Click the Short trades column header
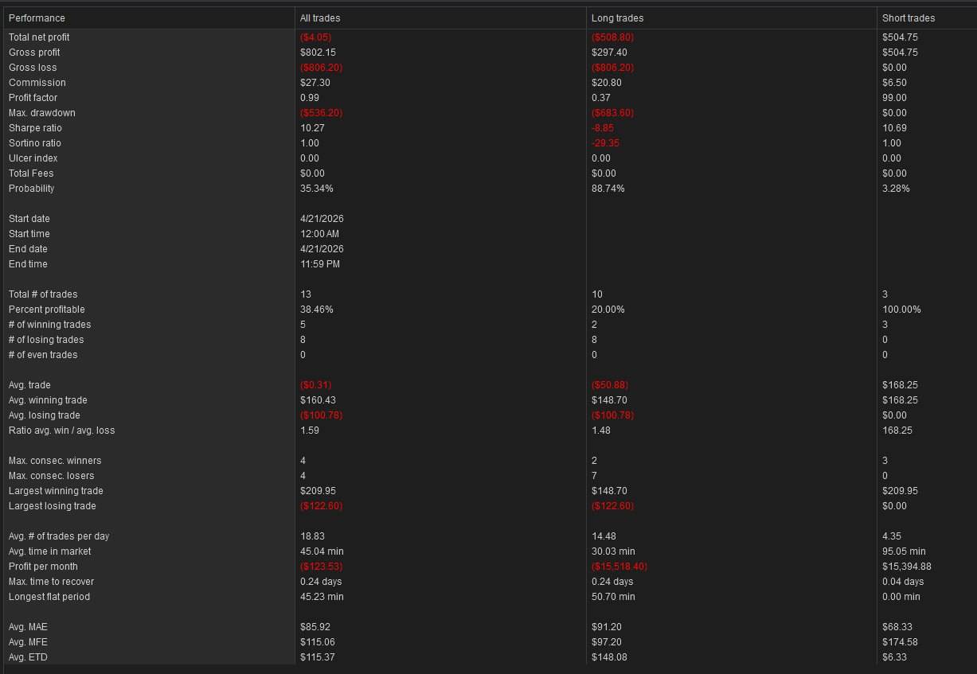 (909, 18)
